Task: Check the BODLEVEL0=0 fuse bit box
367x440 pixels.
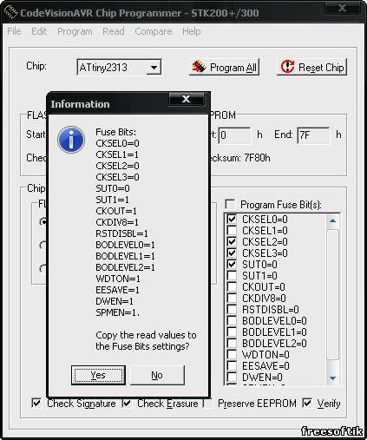Action: click(232, 320)
